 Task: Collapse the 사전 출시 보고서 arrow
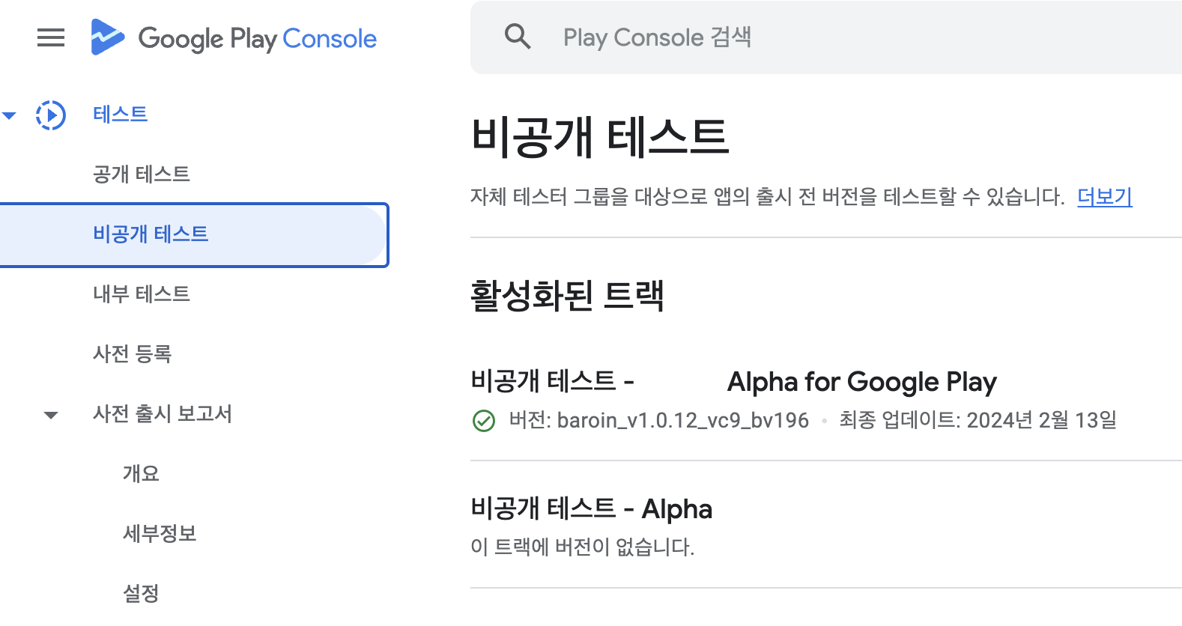[51, 415]
